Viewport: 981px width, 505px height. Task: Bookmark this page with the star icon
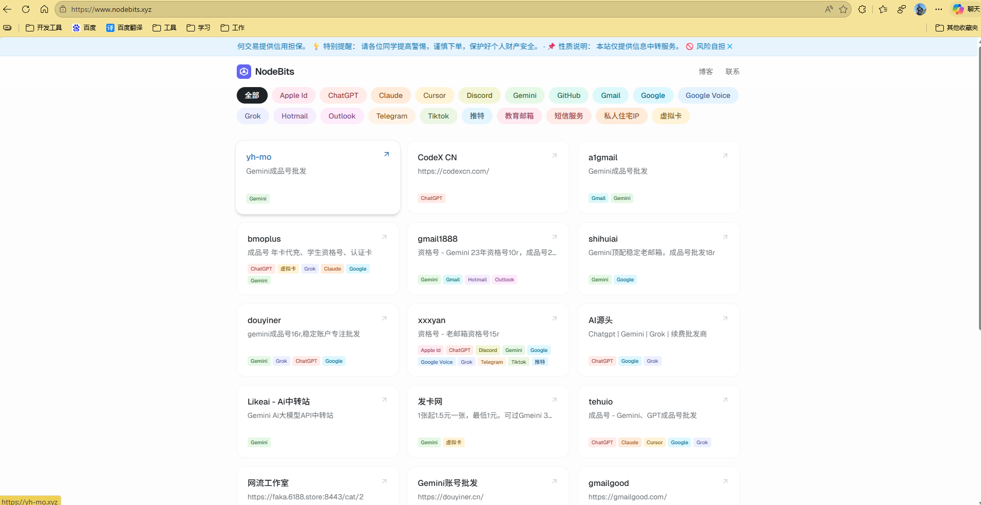tap(843, 9)
